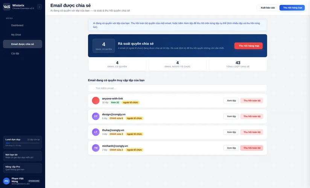The image size is (310, 188).
Task: Click the Email ngoài tổ chức stat card
Action: [x=178, y=64]
